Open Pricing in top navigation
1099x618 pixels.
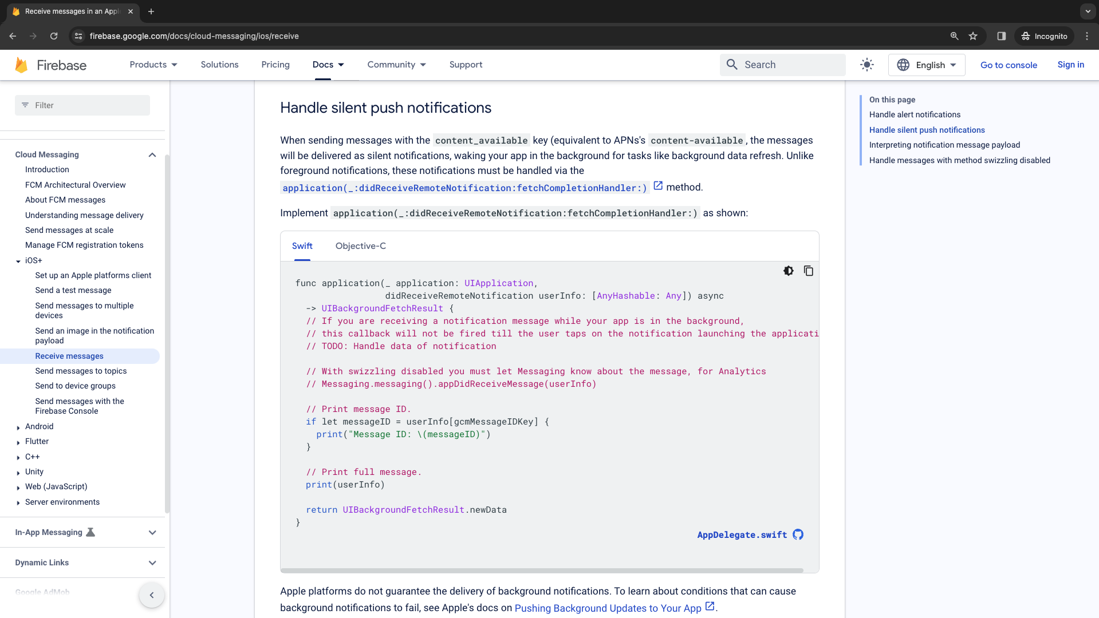(x=275, y=65)
